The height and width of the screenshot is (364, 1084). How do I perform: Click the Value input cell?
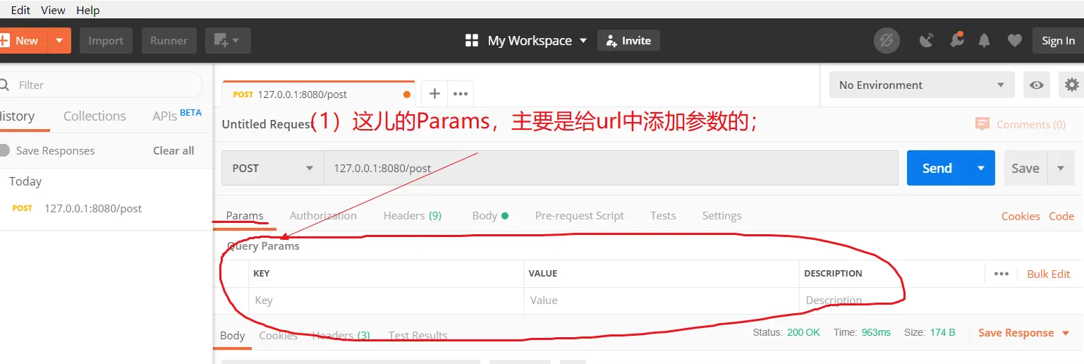click(661, 301)
